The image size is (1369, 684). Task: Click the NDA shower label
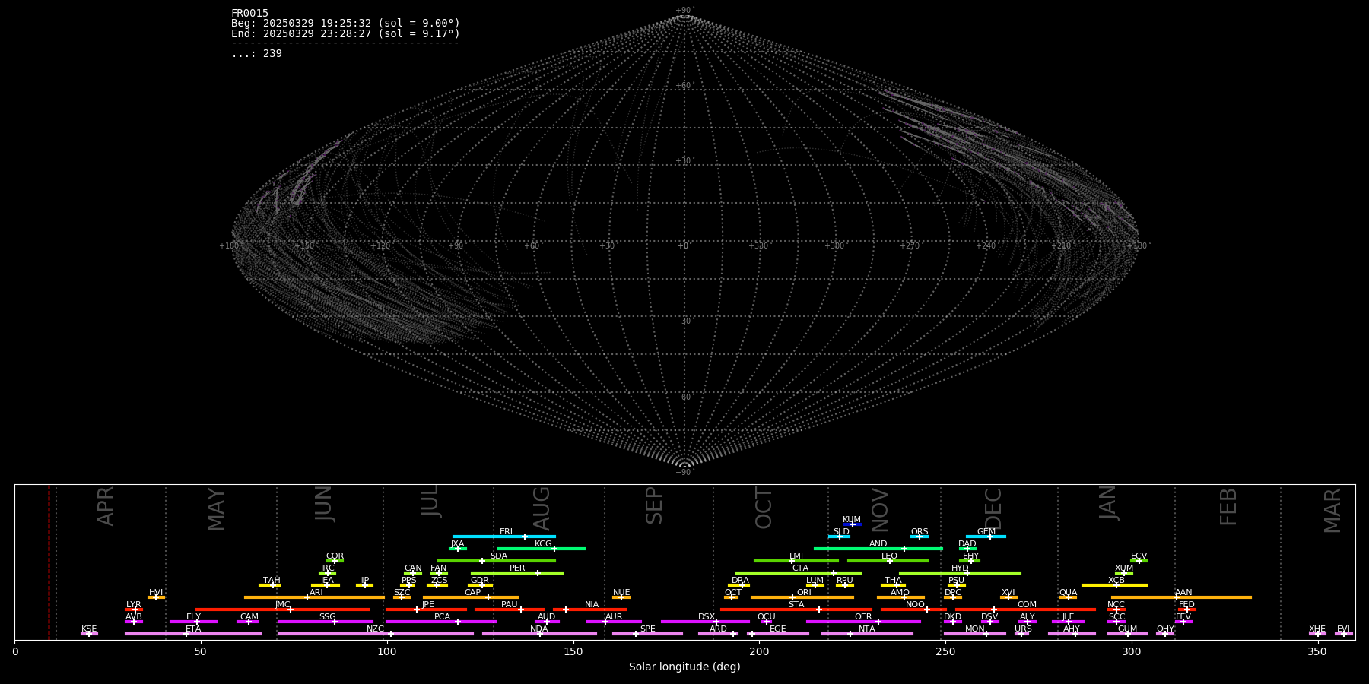pos(538,629)
